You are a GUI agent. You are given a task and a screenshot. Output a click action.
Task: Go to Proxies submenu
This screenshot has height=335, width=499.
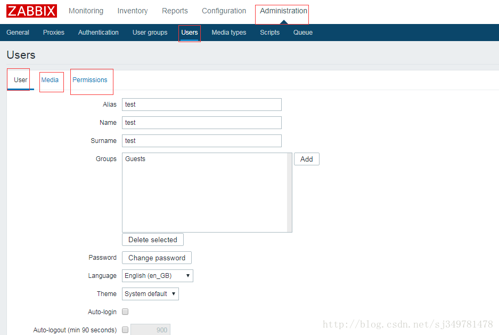pyautogui.click(x=53, y=33)
